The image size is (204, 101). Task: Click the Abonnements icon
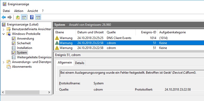pos(9,67)
